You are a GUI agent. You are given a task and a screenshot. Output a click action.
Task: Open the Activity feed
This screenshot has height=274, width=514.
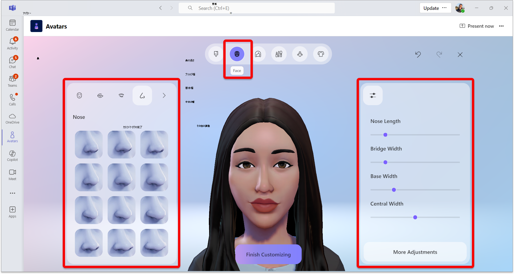pyautogui.click(x=12, y=44)
